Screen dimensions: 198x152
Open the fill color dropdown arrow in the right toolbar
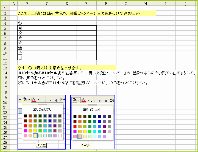[79, 100]
